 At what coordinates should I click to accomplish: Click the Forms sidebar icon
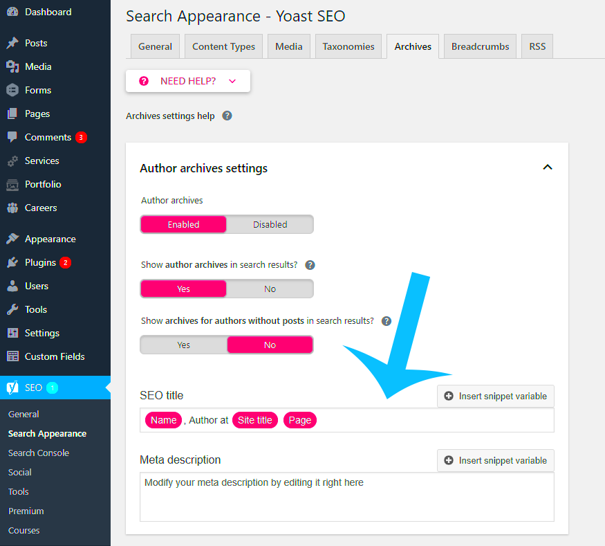[x=12, y=90]
